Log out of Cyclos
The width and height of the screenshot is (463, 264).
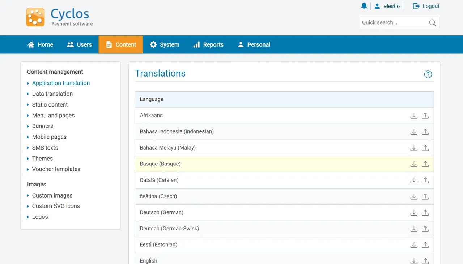tap(426, 6)
